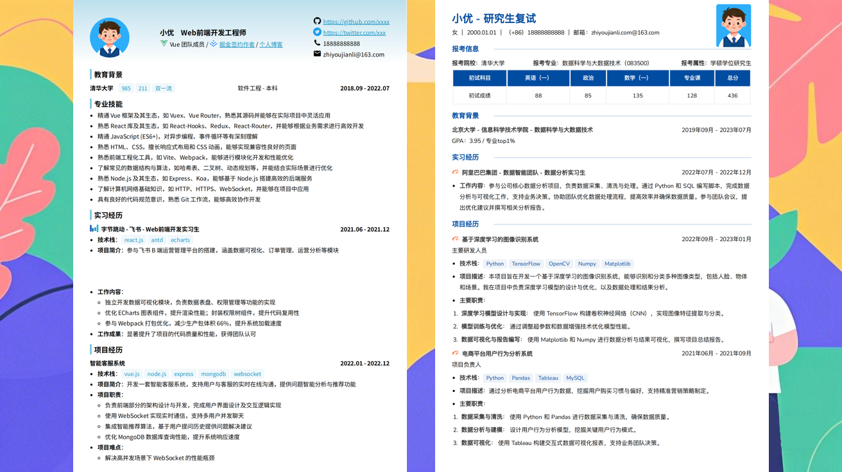This screenshot has height=472, width=842.
Task: Click the Python tag beside TensorFlow
Action: pos(495,264)
